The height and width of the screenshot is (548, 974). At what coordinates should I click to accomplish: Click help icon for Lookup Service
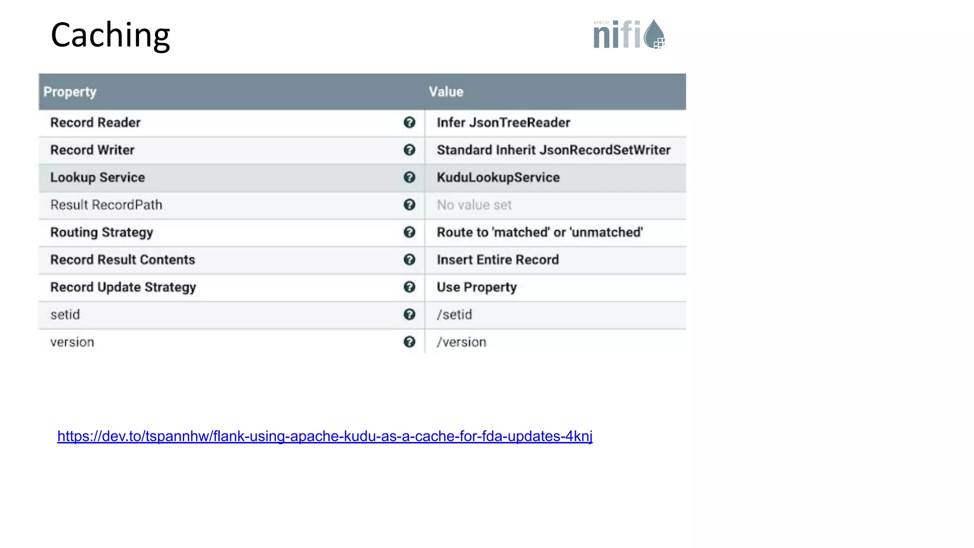(409, 177)
